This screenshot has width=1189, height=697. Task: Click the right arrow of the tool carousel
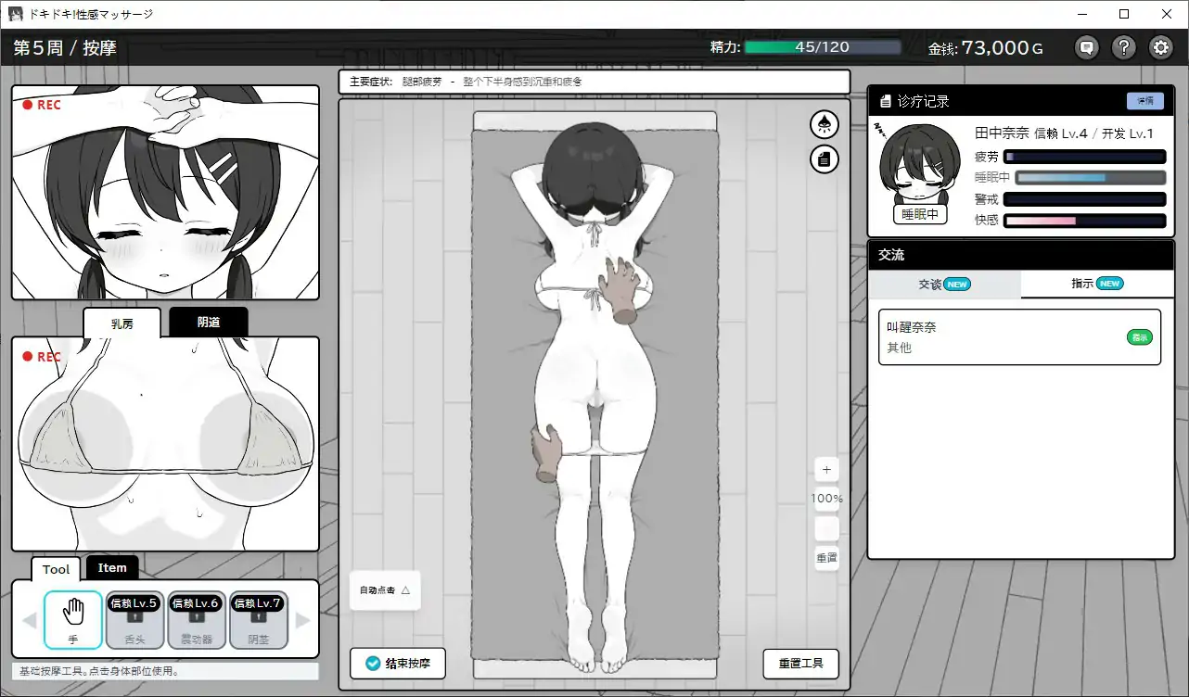coord(304,620)
